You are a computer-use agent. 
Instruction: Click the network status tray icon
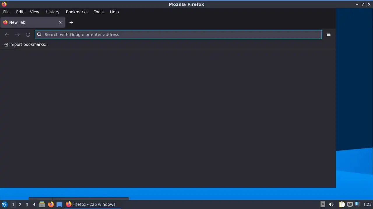[350, 204]
